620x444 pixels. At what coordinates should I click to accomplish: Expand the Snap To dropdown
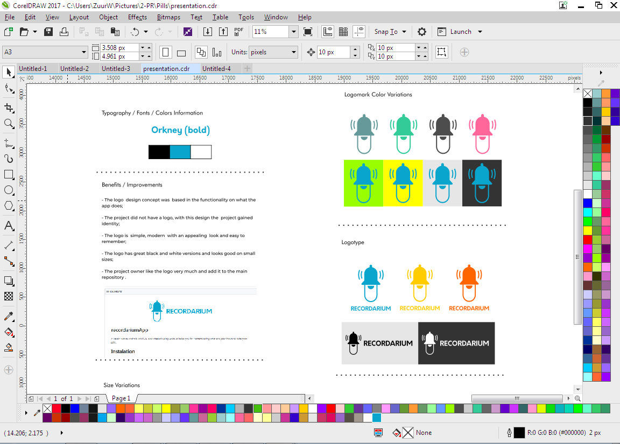404,32
